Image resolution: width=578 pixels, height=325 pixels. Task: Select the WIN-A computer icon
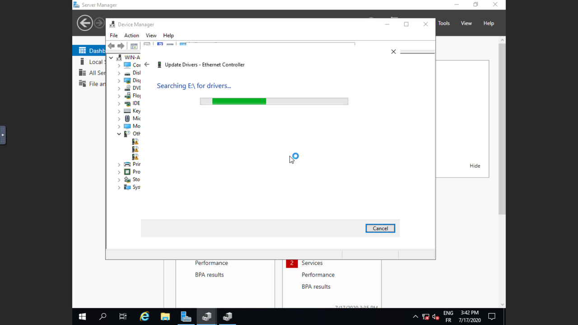click(x=119, y=58)
